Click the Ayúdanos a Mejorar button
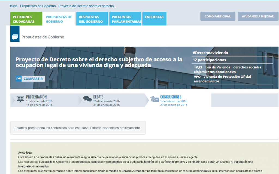The height and width of the screenshot is (174, 279). tap(258, 16)
